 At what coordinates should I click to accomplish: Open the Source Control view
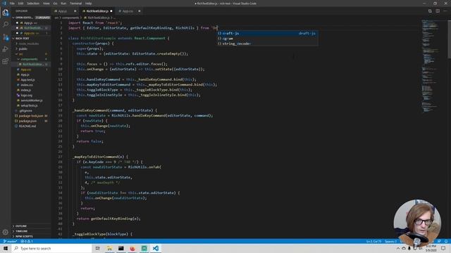click(6, 37)
